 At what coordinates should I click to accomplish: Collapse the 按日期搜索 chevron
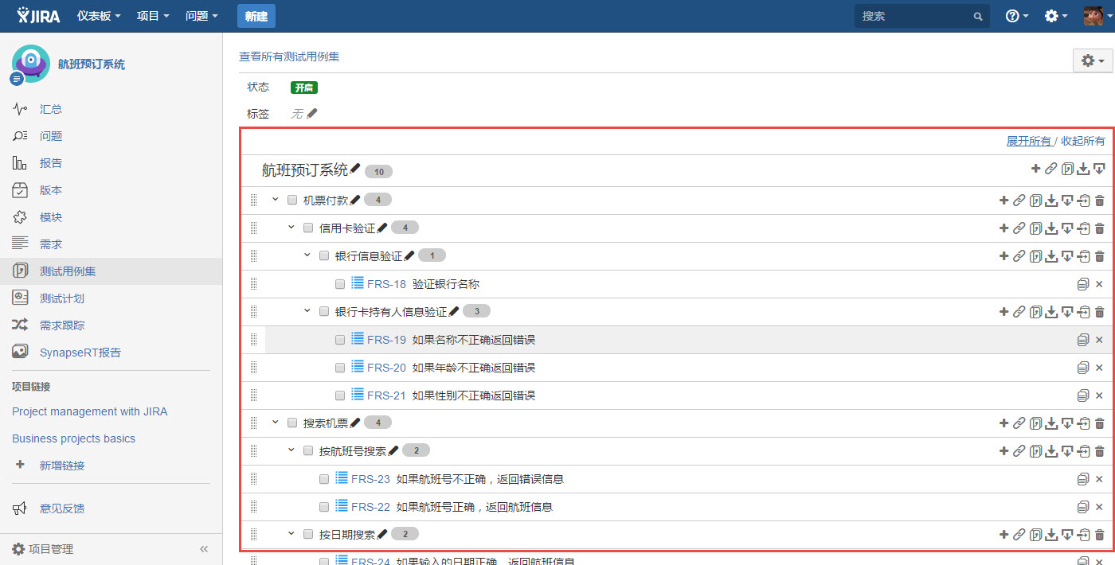tap(291, 534)
